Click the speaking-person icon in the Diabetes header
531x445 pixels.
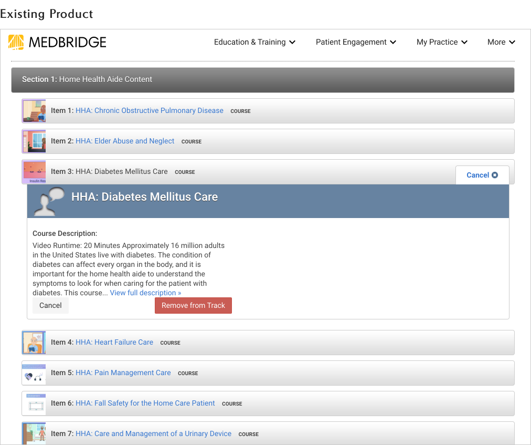pos(49,201)
